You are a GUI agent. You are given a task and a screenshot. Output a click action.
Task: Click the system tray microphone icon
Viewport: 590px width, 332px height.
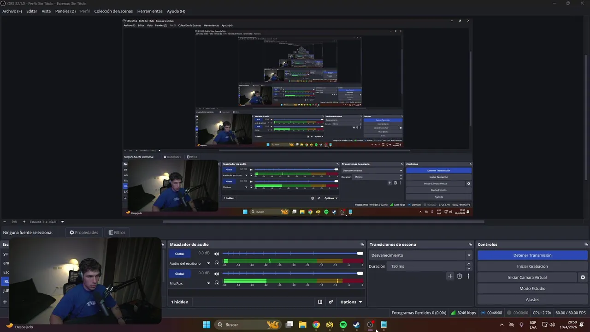point(521,325)
